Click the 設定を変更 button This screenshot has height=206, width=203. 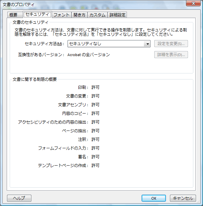pos(171,44)
